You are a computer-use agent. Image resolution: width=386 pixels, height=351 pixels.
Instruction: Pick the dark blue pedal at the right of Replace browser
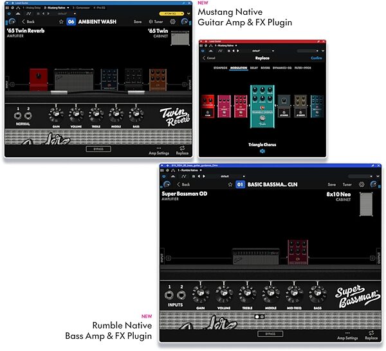click(317, 106)
